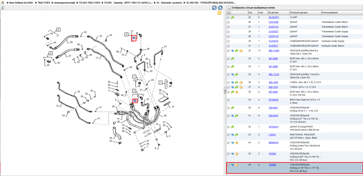Image resolution: width=363 pixels, height=176 pixels.
Task: Select 'МНОГОЖИЛ. ПЛОСКИЙ' description row 43
Action: pyautogui.click(x=302, y=135)
